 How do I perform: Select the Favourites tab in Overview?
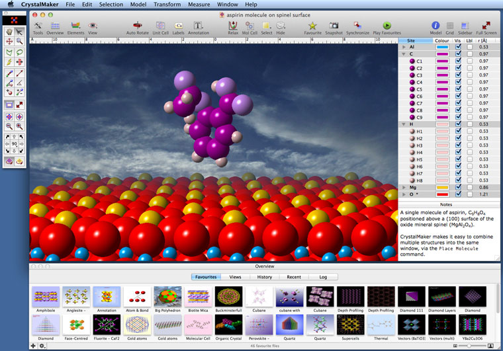[x=206, y=277]
